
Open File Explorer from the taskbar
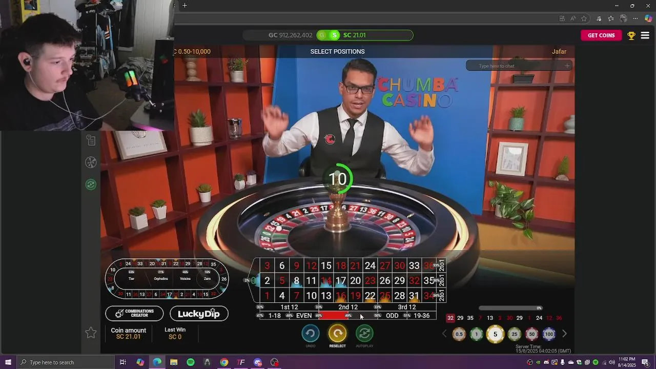(174, 362)
